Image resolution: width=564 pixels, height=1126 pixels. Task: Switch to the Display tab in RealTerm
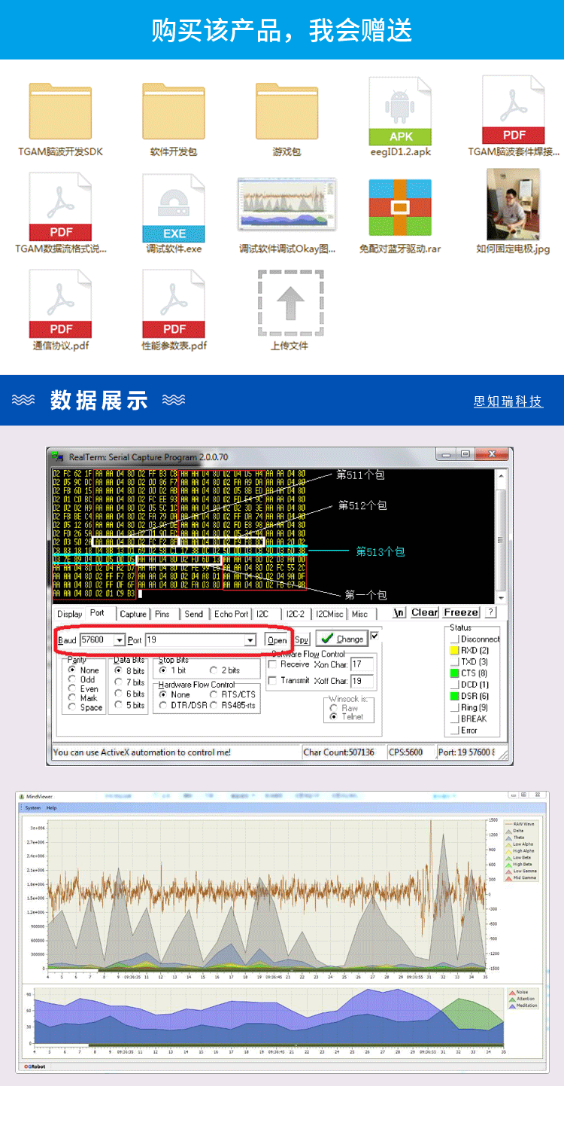pos(70,614)
